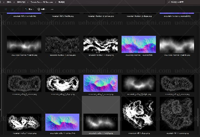Image resolution: width=200 pixels, height=137 pixels.
Task: Click file name 'mountain horizon 1 convex.png'
Action: [x=63, y=55]
